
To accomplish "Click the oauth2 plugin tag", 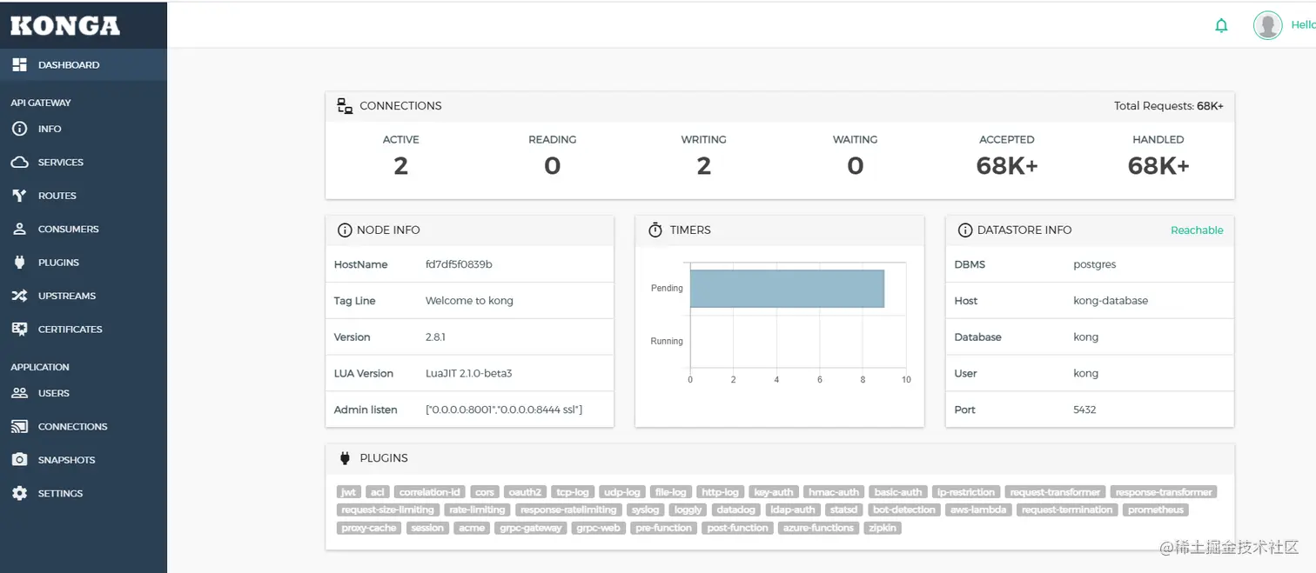I will pos(526,492).
